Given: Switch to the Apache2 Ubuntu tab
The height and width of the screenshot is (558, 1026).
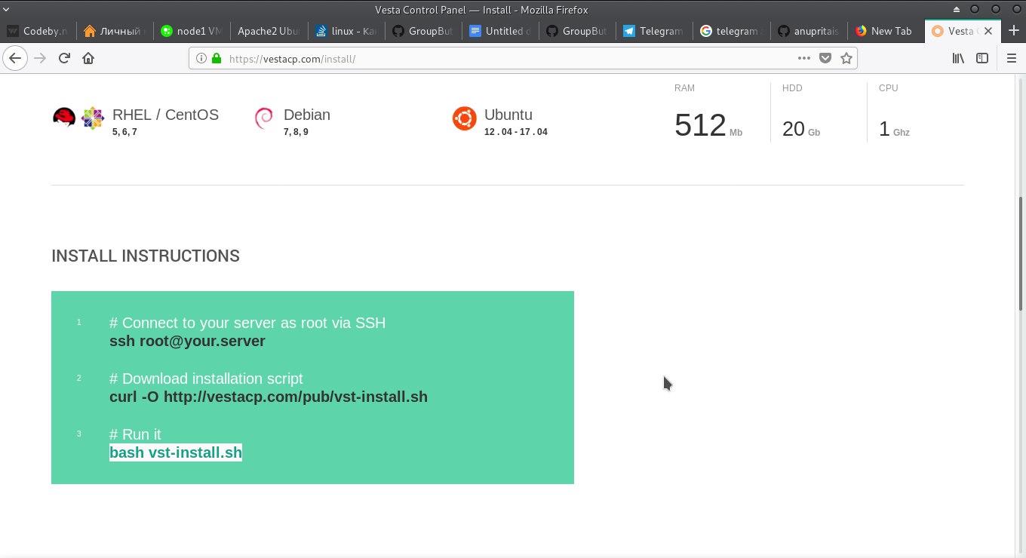Looking at the screenshot, I should [x=269, y=31].
